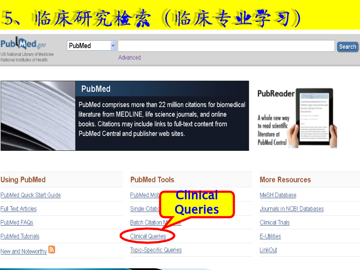Open the RSS feed icon beside New and Noteworthy

coord(52,249)
